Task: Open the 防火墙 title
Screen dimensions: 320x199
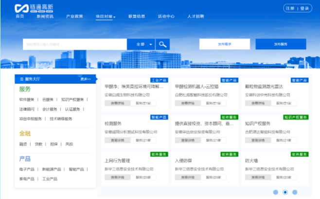Action: [x=251, y=161]
